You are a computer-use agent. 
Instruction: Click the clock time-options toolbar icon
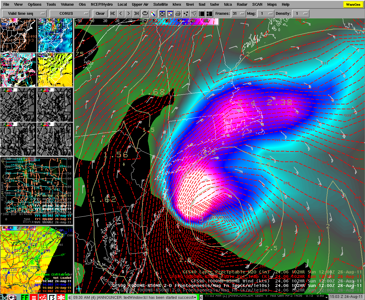point(162,14)
